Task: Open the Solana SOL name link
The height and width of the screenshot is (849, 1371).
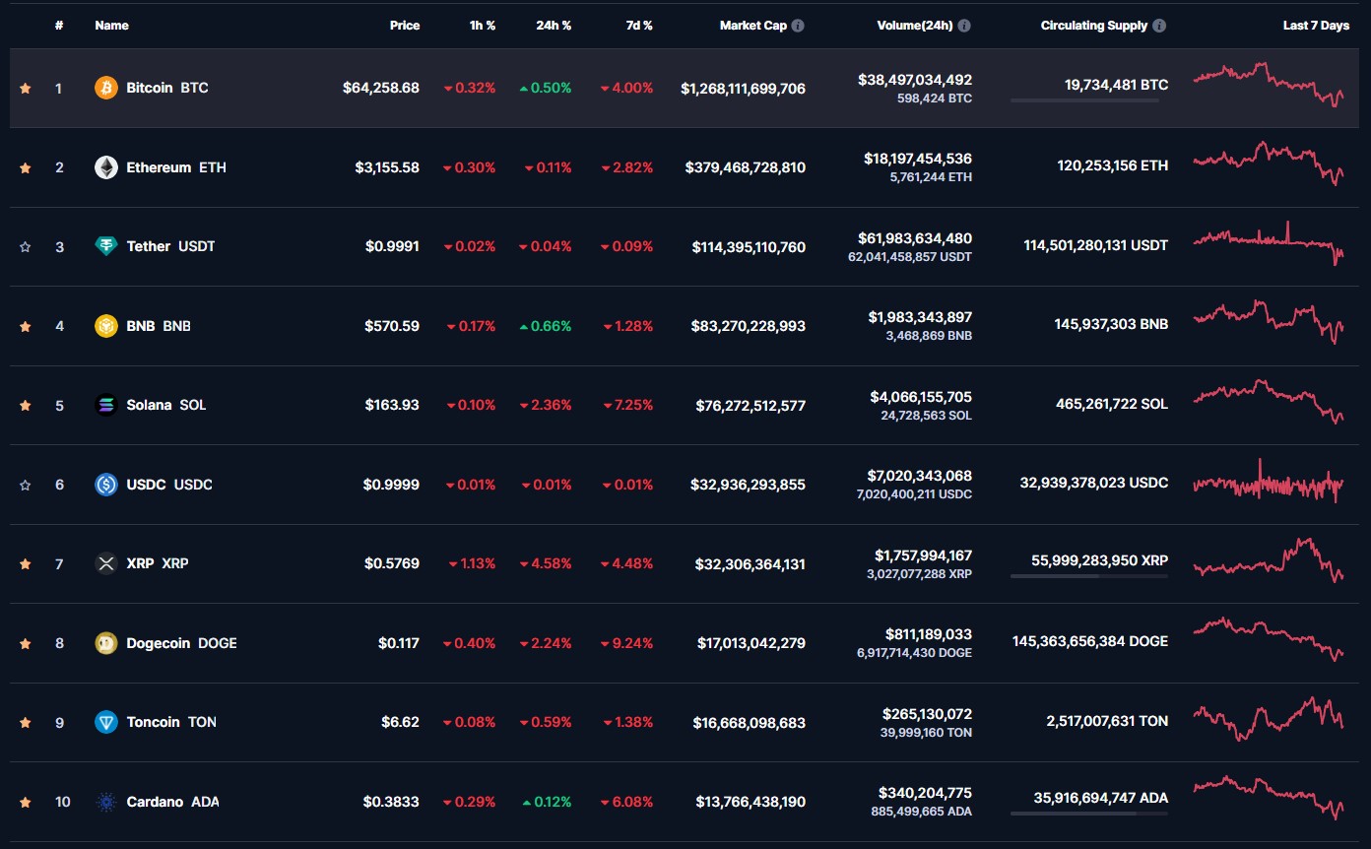Action: 166,405
